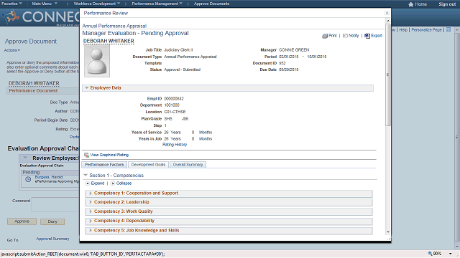Click the employee photo placeholder

point(97,61)
